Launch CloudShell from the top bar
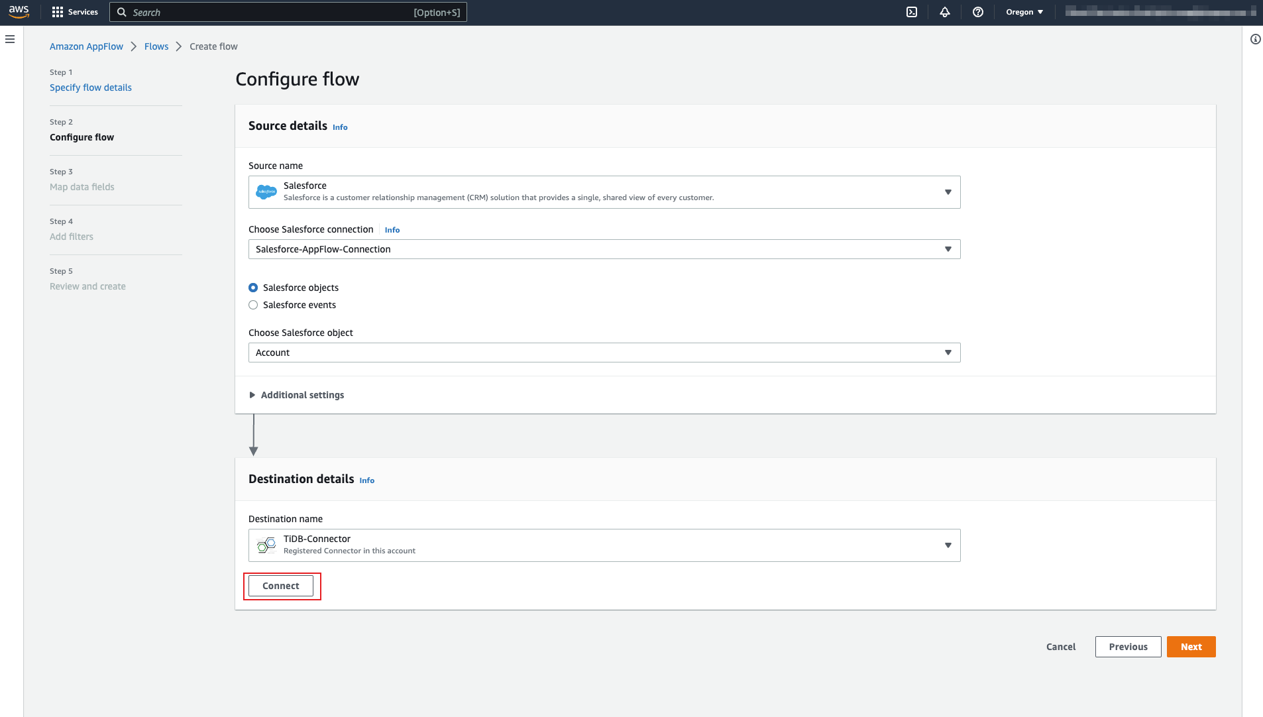 click(912, 12)
